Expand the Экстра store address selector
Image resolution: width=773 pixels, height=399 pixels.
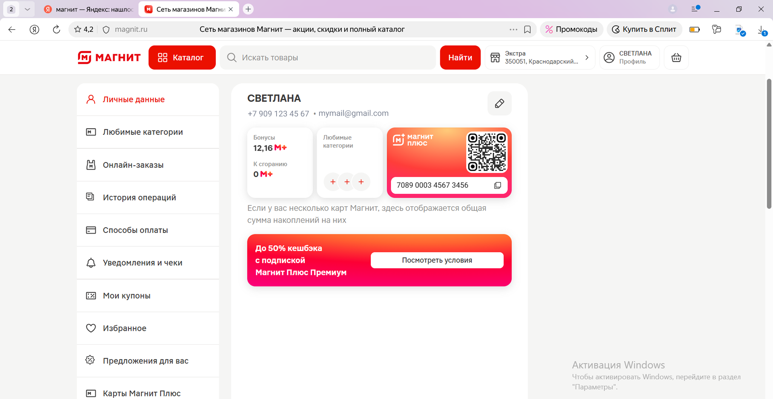click(x=539, y=58)
